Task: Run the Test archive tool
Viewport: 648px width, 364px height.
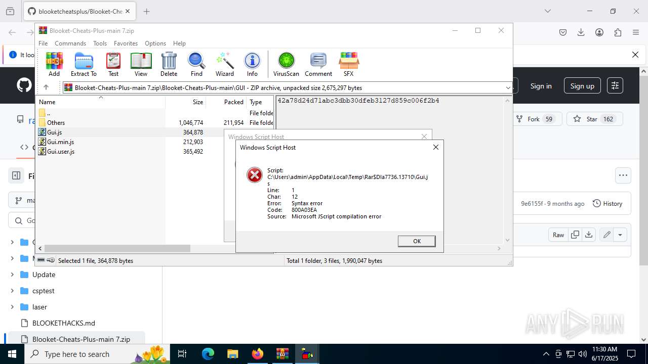Action: pos(113,64)
